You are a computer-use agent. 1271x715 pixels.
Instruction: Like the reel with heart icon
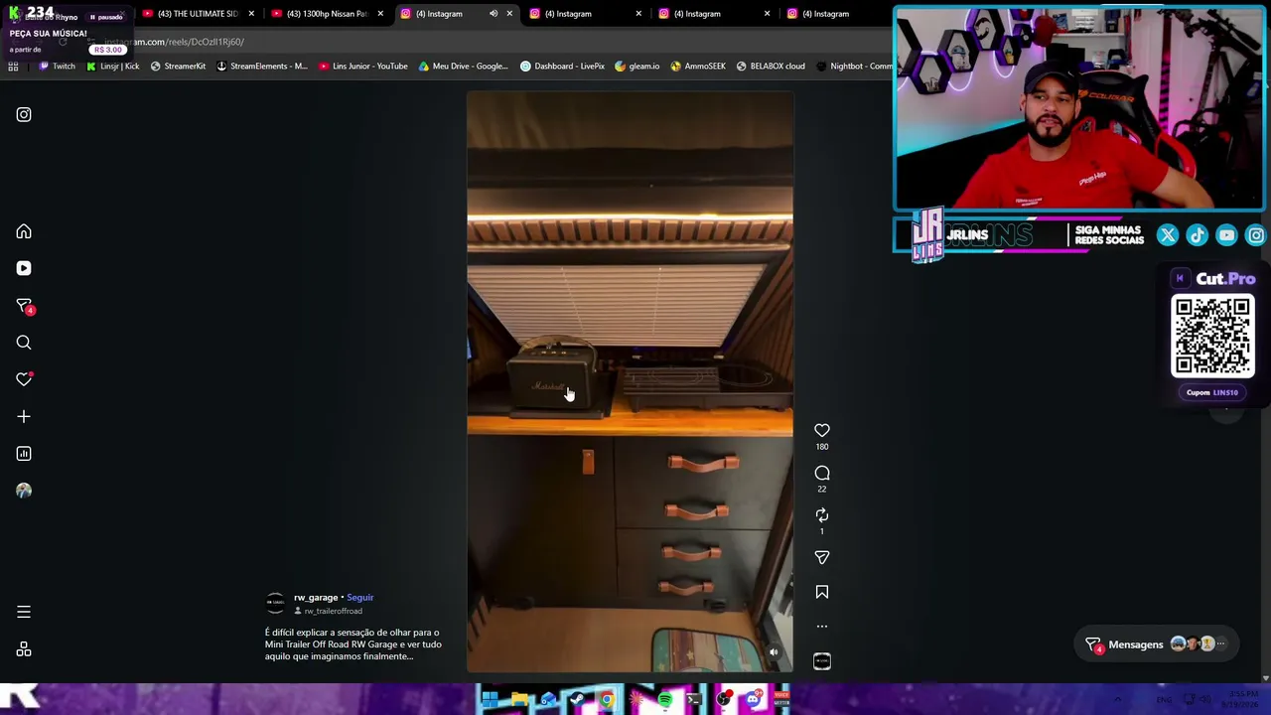tap(822, 430)
